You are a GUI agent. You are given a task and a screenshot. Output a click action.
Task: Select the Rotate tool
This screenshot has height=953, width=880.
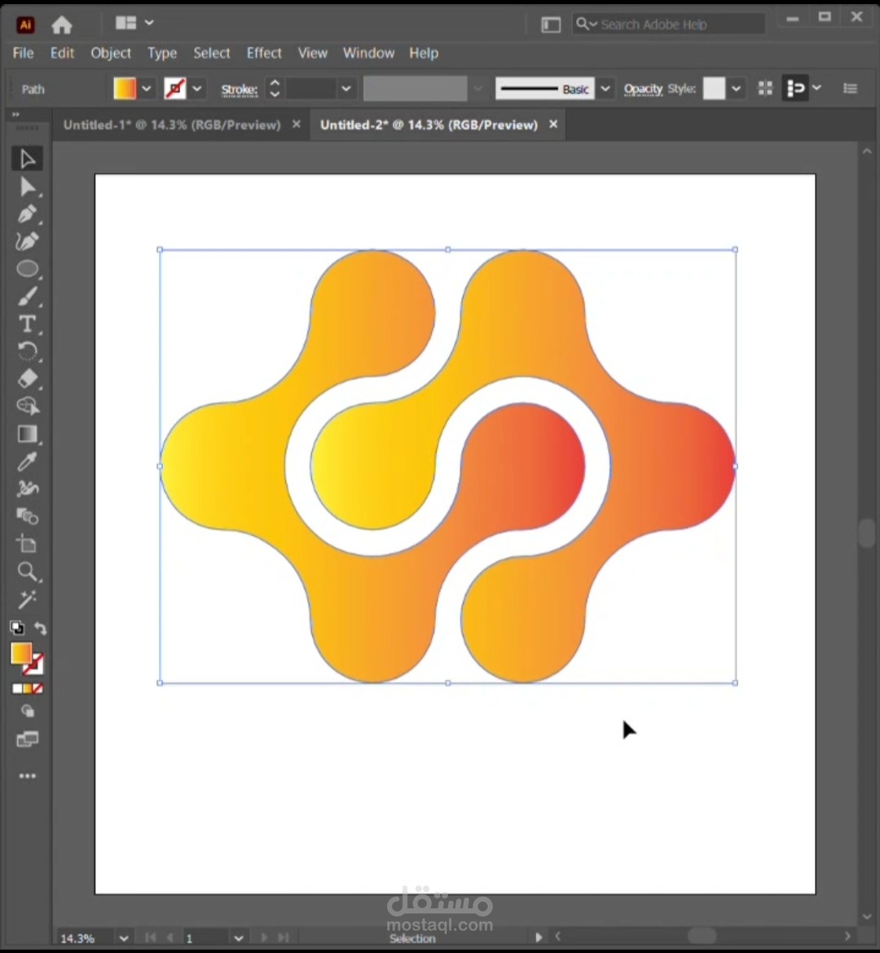27,351
